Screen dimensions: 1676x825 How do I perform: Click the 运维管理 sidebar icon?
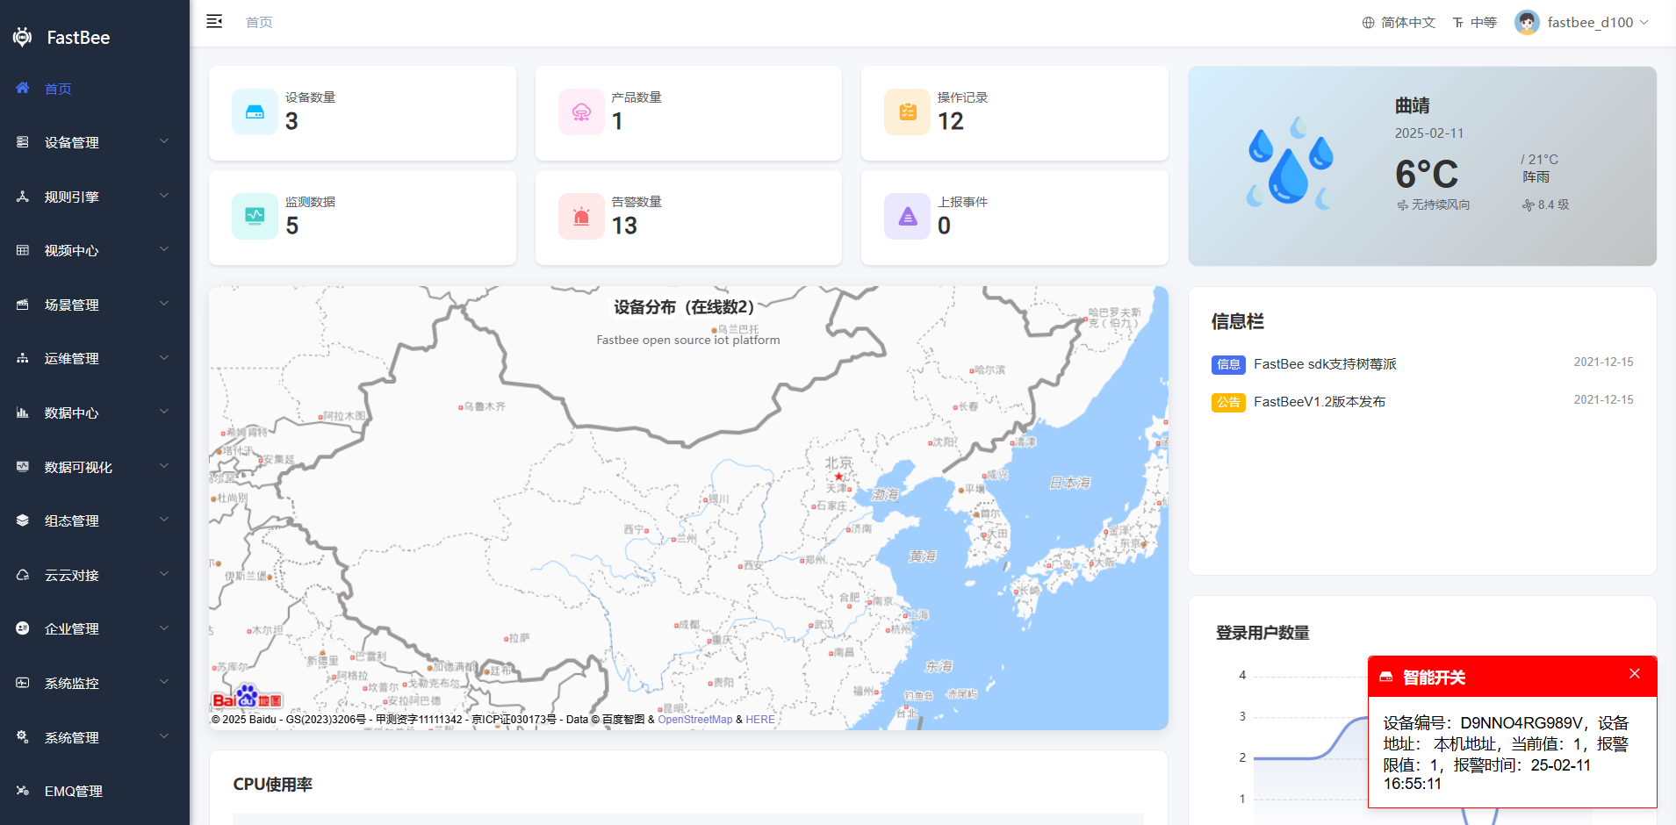click(x=23, y=358)
